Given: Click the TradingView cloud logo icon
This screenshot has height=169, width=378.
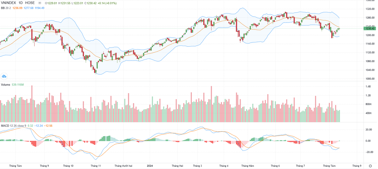Looking at the screenshot, I should 4,76.
